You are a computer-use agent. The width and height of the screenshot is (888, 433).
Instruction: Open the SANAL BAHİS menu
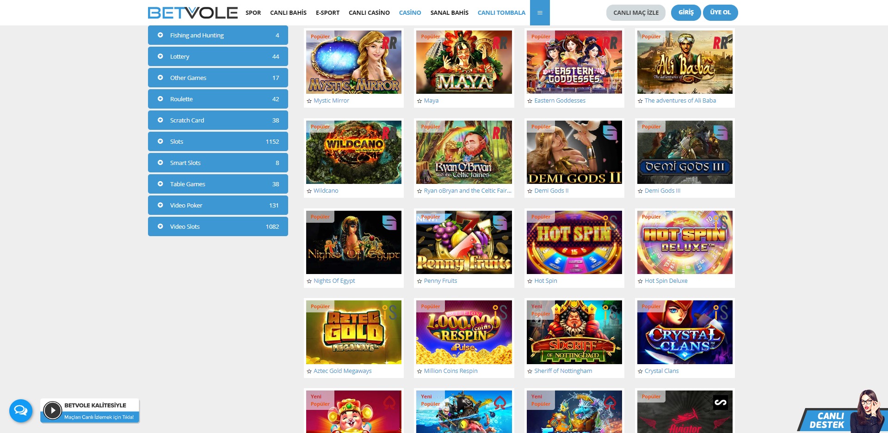click(x=449, y=13)
